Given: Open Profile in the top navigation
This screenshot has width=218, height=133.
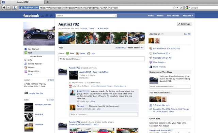Looking at the screenshot, I should click(x=160, y=16).
